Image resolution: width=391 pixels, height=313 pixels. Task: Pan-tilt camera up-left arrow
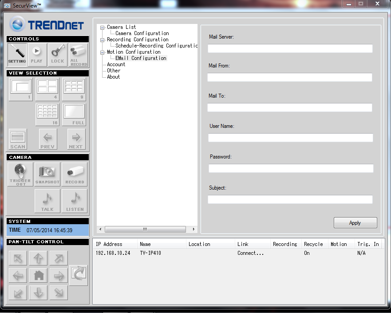click(x=18, y=258)
